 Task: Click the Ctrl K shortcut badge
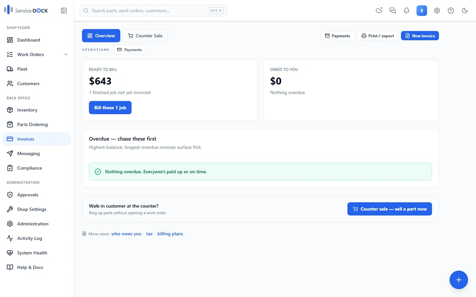pyautogui.click(x=216, y=11)
